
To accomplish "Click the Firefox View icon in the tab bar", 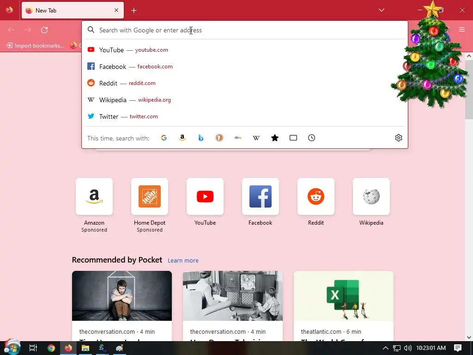I will pyautogui.click(x=9, y=10).
